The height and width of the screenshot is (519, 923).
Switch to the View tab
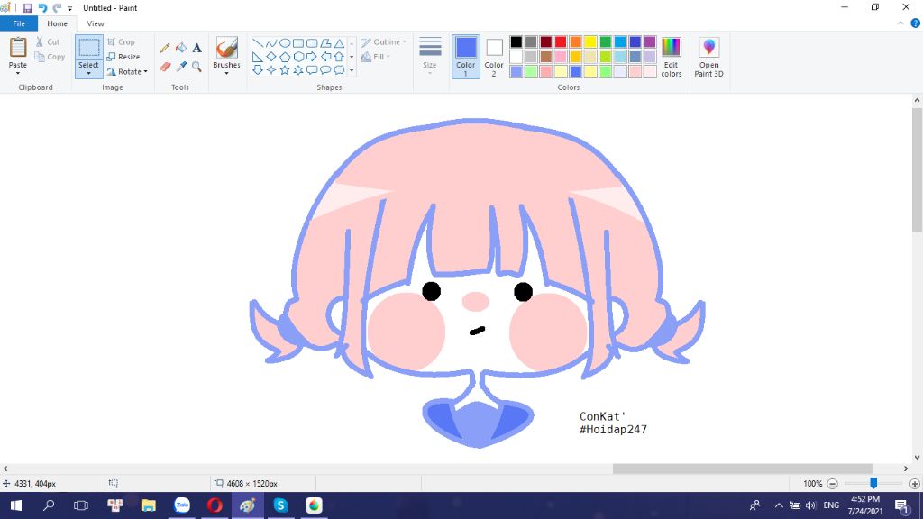tap(96, 23)
